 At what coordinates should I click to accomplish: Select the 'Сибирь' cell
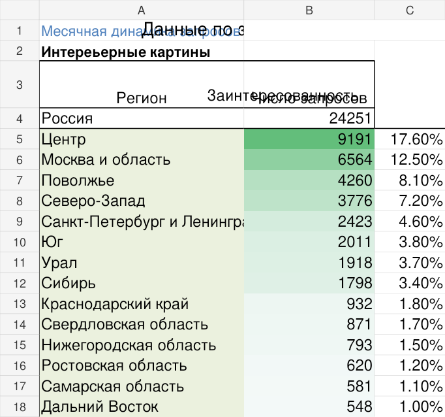[142, 282]
